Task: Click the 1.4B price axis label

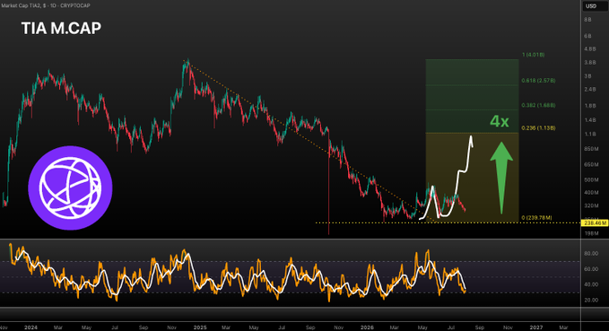Action: click(589, 120)
